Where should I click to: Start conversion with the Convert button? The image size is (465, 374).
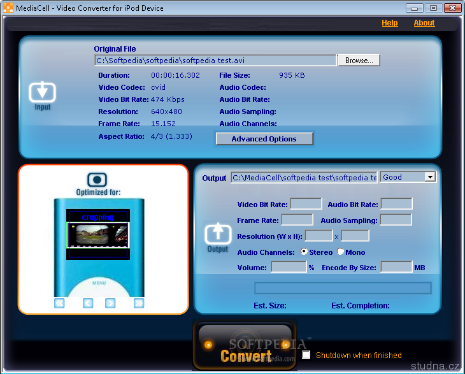point(245,345)
